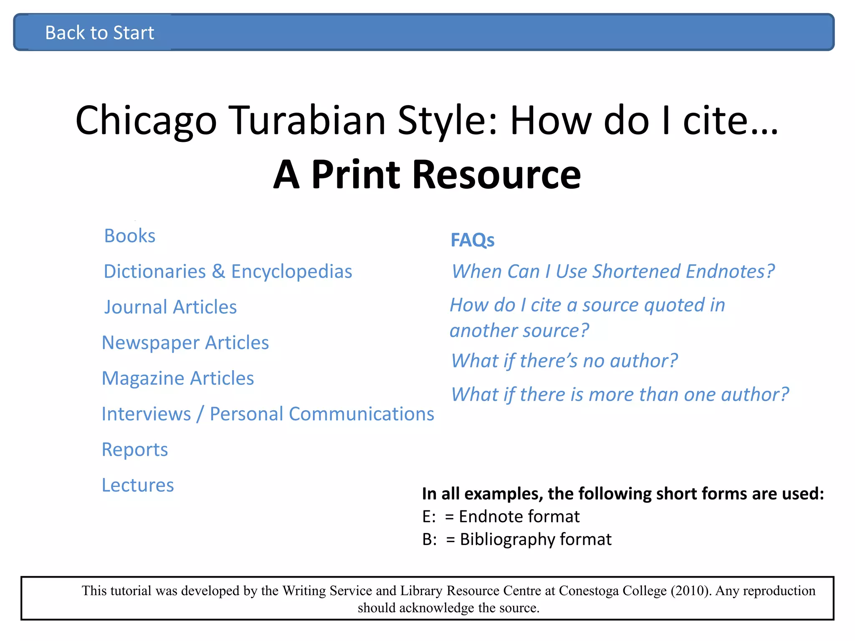Click What if there's no author question
The width and height of the screenshot is (855, 641).
[564, 361]
